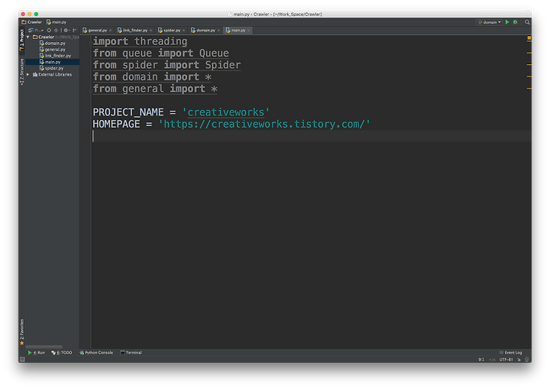The image size is (550, 389).
Task: Click the Project panel horizontal scrollbar
Action: [x=44, y=347]
